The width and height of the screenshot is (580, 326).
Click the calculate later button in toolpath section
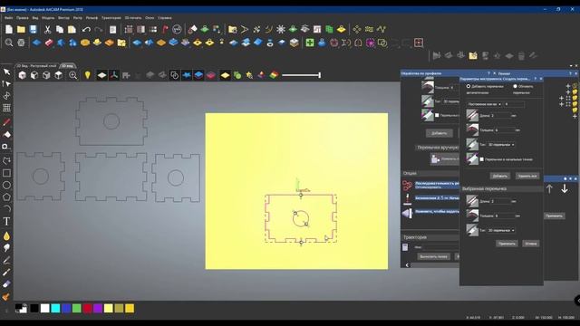click(x=433, y=256)
